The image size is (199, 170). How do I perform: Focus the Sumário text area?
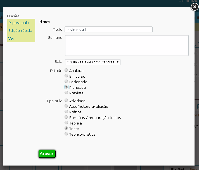click(127, 45)
